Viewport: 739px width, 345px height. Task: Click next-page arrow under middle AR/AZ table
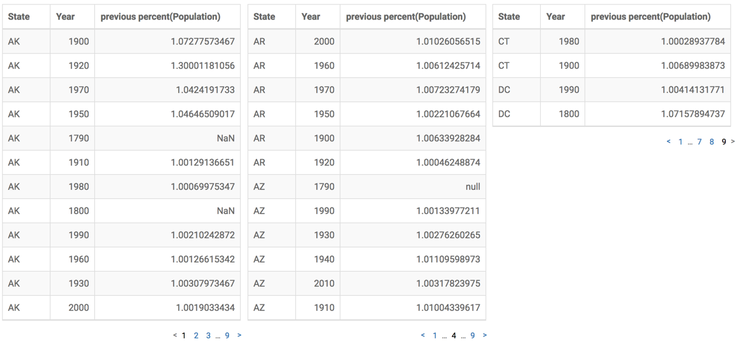tap(485, 336)
